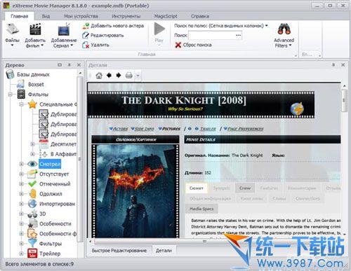Viewport: 351px width, 271px height.
Task: Select Фильмы film tree node
Action: pos(33,95)
